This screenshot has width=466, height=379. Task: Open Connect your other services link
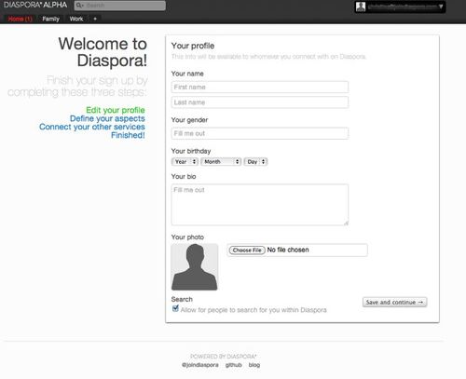92,127
